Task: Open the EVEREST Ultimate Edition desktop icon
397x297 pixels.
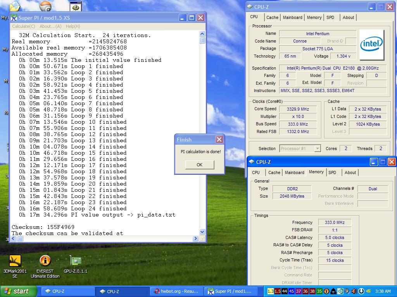Action: [x=45, y=266]
